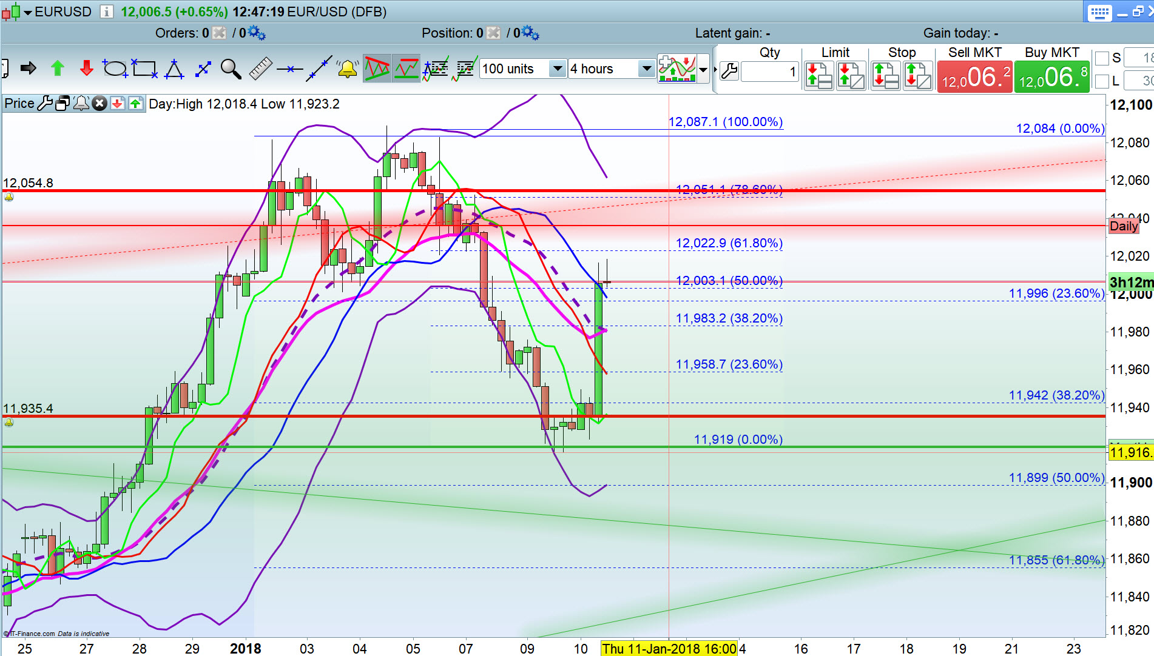Expand the indicators button dropdown arrow
1154x656 pixels.
[x=703, y=70]
